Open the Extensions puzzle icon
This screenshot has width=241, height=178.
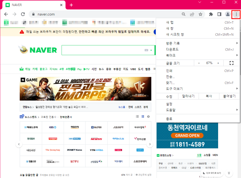211,14
